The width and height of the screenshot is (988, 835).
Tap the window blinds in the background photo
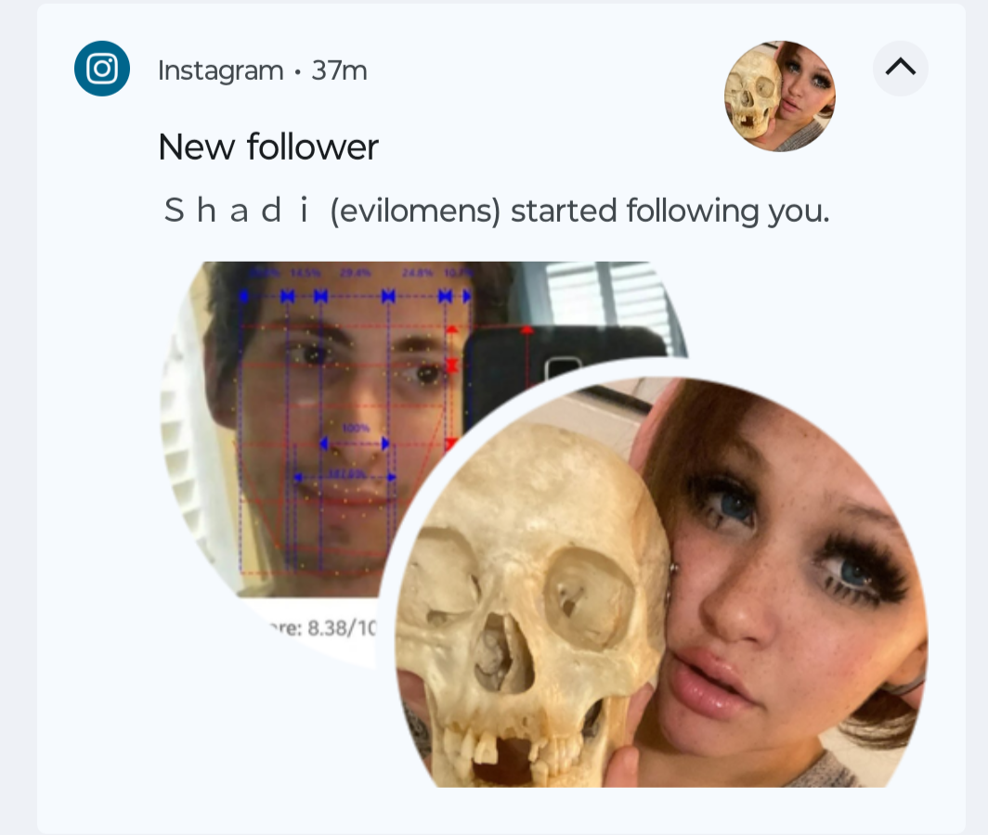coord(604,296)
